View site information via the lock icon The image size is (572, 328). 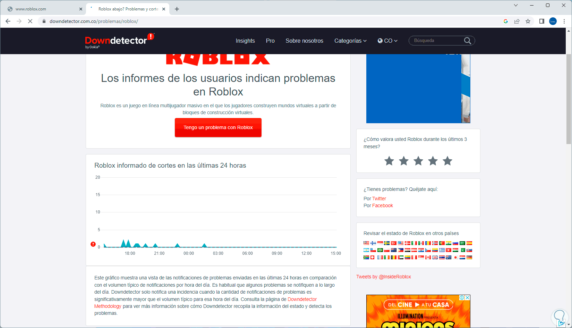44,21
